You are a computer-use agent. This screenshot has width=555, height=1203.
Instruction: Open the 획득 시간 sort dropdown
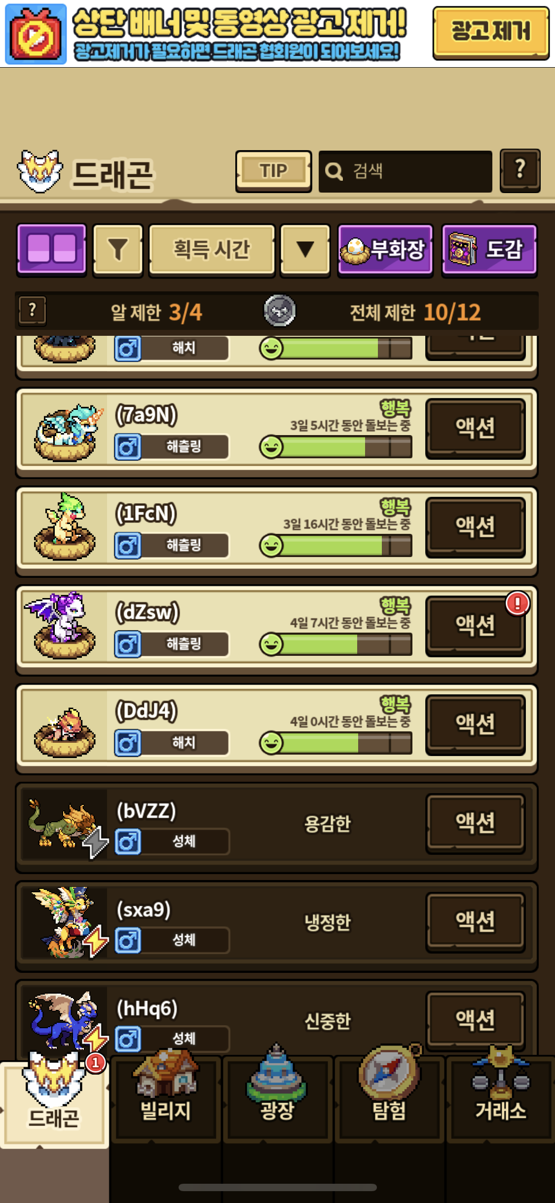click(212, 248)
